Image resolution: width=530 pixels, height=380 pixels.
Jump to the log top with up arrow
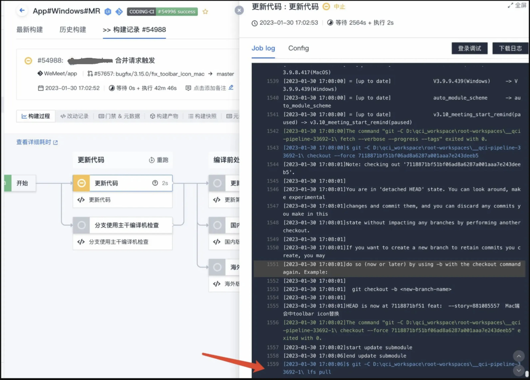tap(519, 355)
